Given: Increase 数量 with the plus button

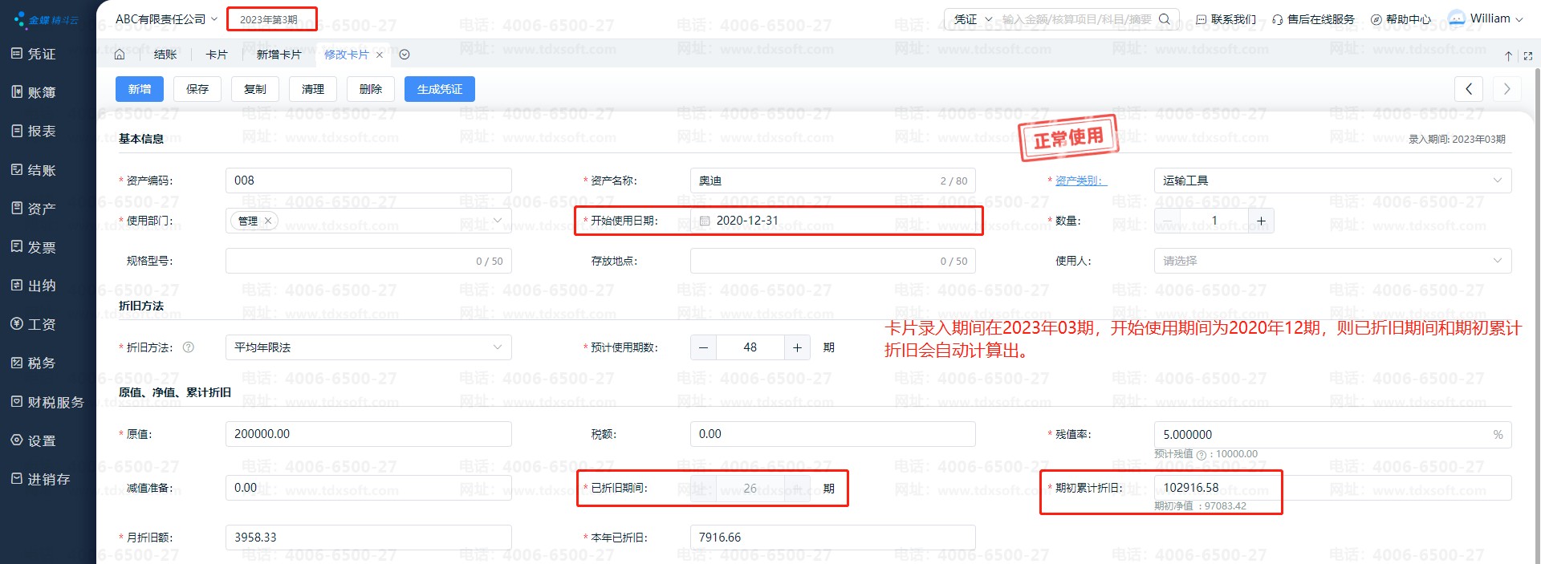Looking at the screenshot, I should point(1261,221).
